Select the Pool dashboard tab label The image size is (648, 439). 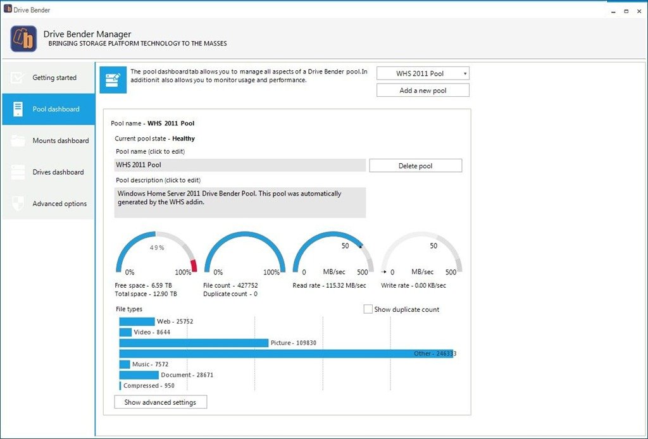tap(56, 109)
